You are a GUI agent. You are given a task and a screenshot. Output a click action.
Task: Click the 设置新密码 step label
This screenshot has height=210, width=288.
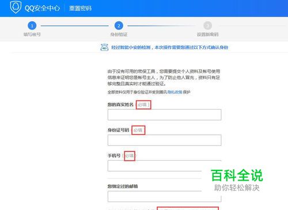(x=207, y=34)
